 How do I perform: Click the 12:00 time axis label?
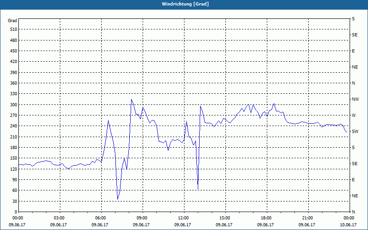(x=183, y=218)
